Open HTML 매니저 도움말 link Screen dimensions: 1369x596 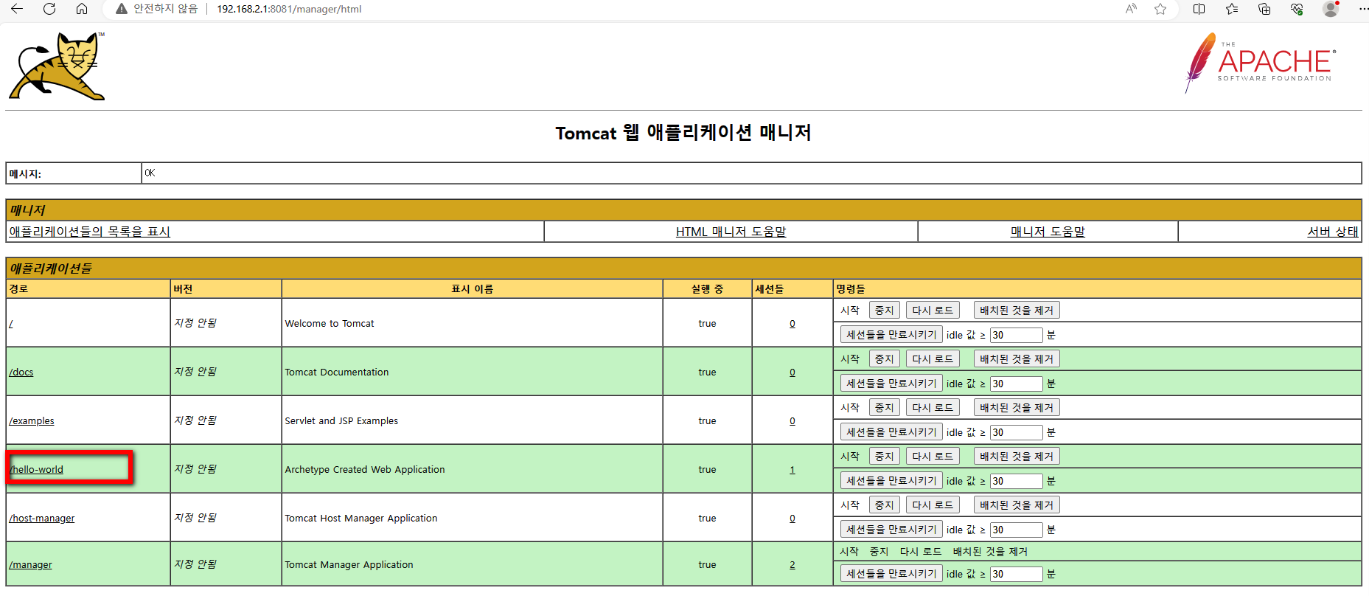click(731, 232)
